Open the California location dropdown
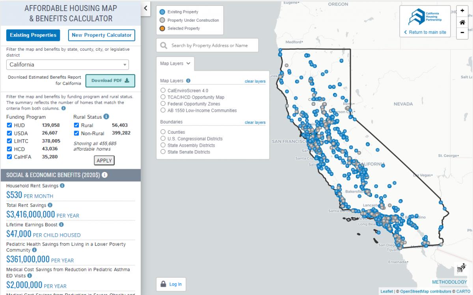The image size is (473, 295). point(68,65)
